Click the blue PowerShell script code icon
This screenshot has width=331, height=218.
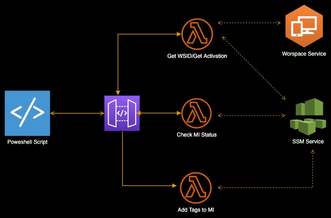[x=28, y=113]
